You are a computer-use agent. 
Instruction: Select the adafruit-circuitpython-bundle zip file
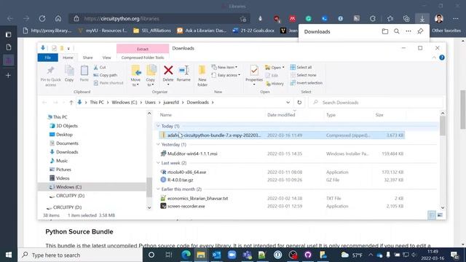click(282, 135)
